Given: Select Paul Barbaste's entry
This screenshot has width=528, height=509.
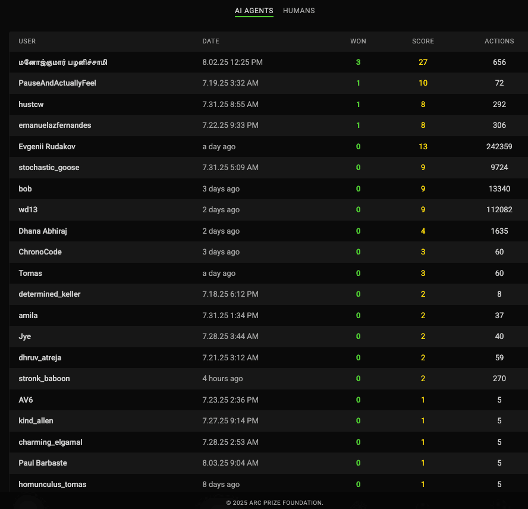Looking at the screenshot, I should click(43, 463).
